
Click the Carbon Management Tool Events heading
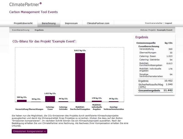(34, 12)
